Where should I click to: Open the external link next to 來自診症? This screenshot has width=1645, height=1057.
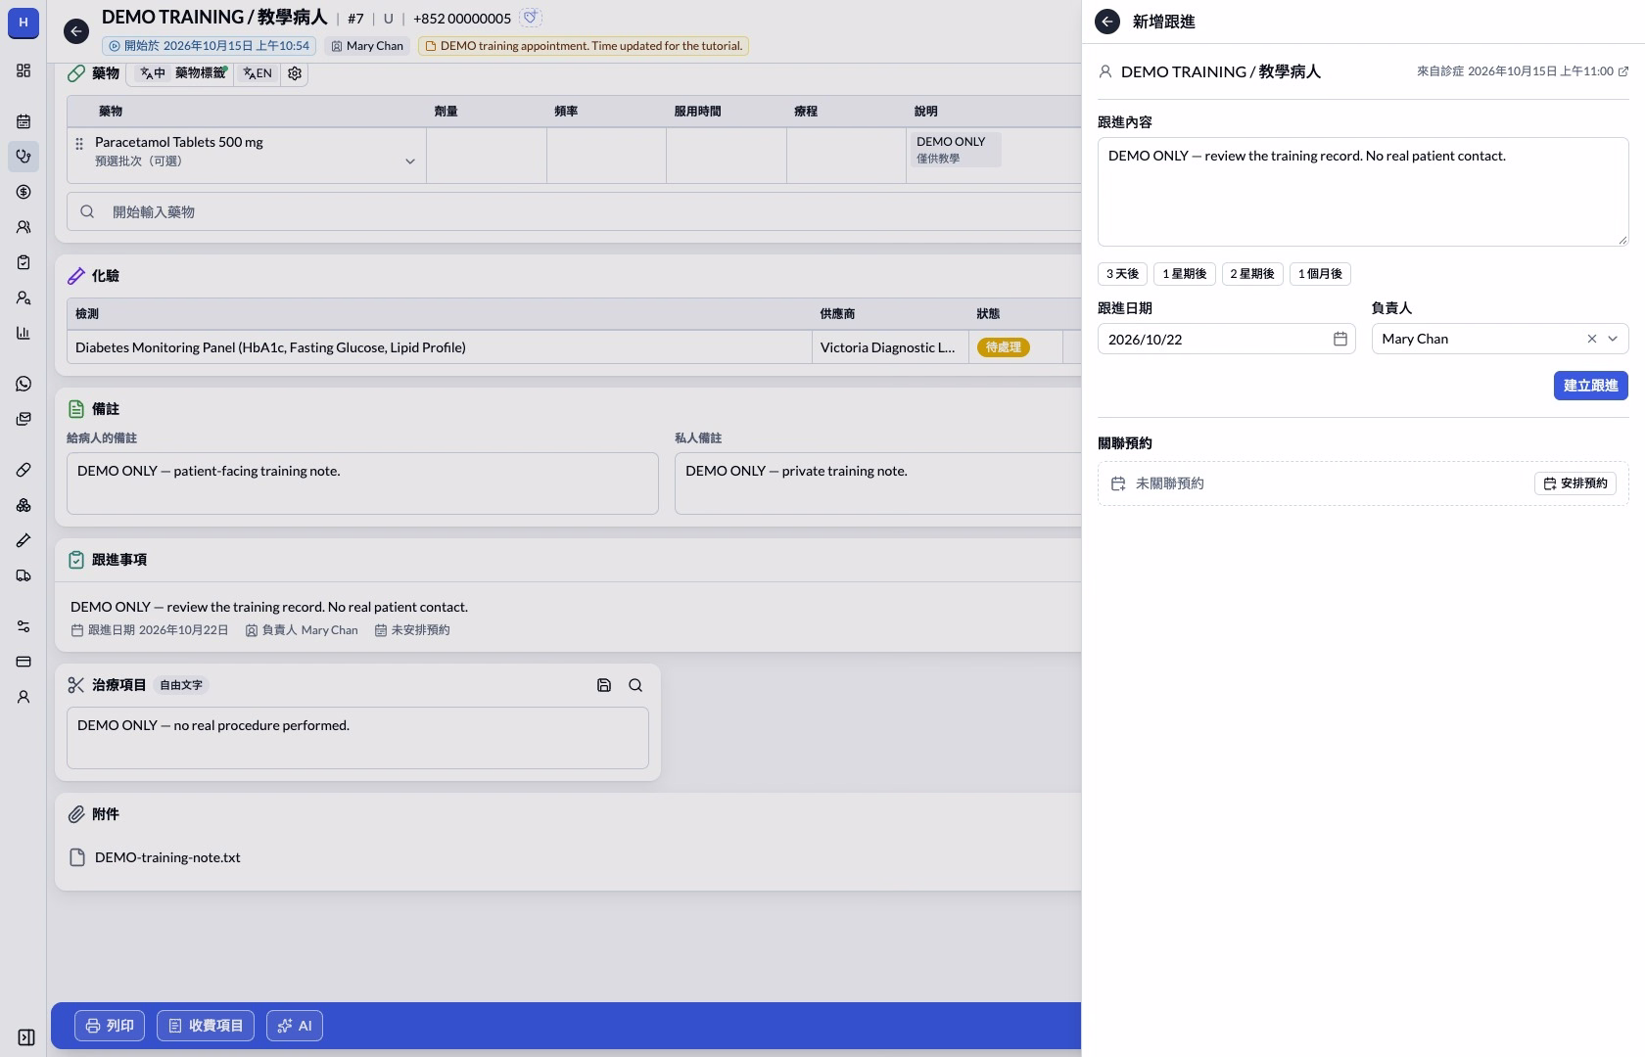(x=1623, y=71)
